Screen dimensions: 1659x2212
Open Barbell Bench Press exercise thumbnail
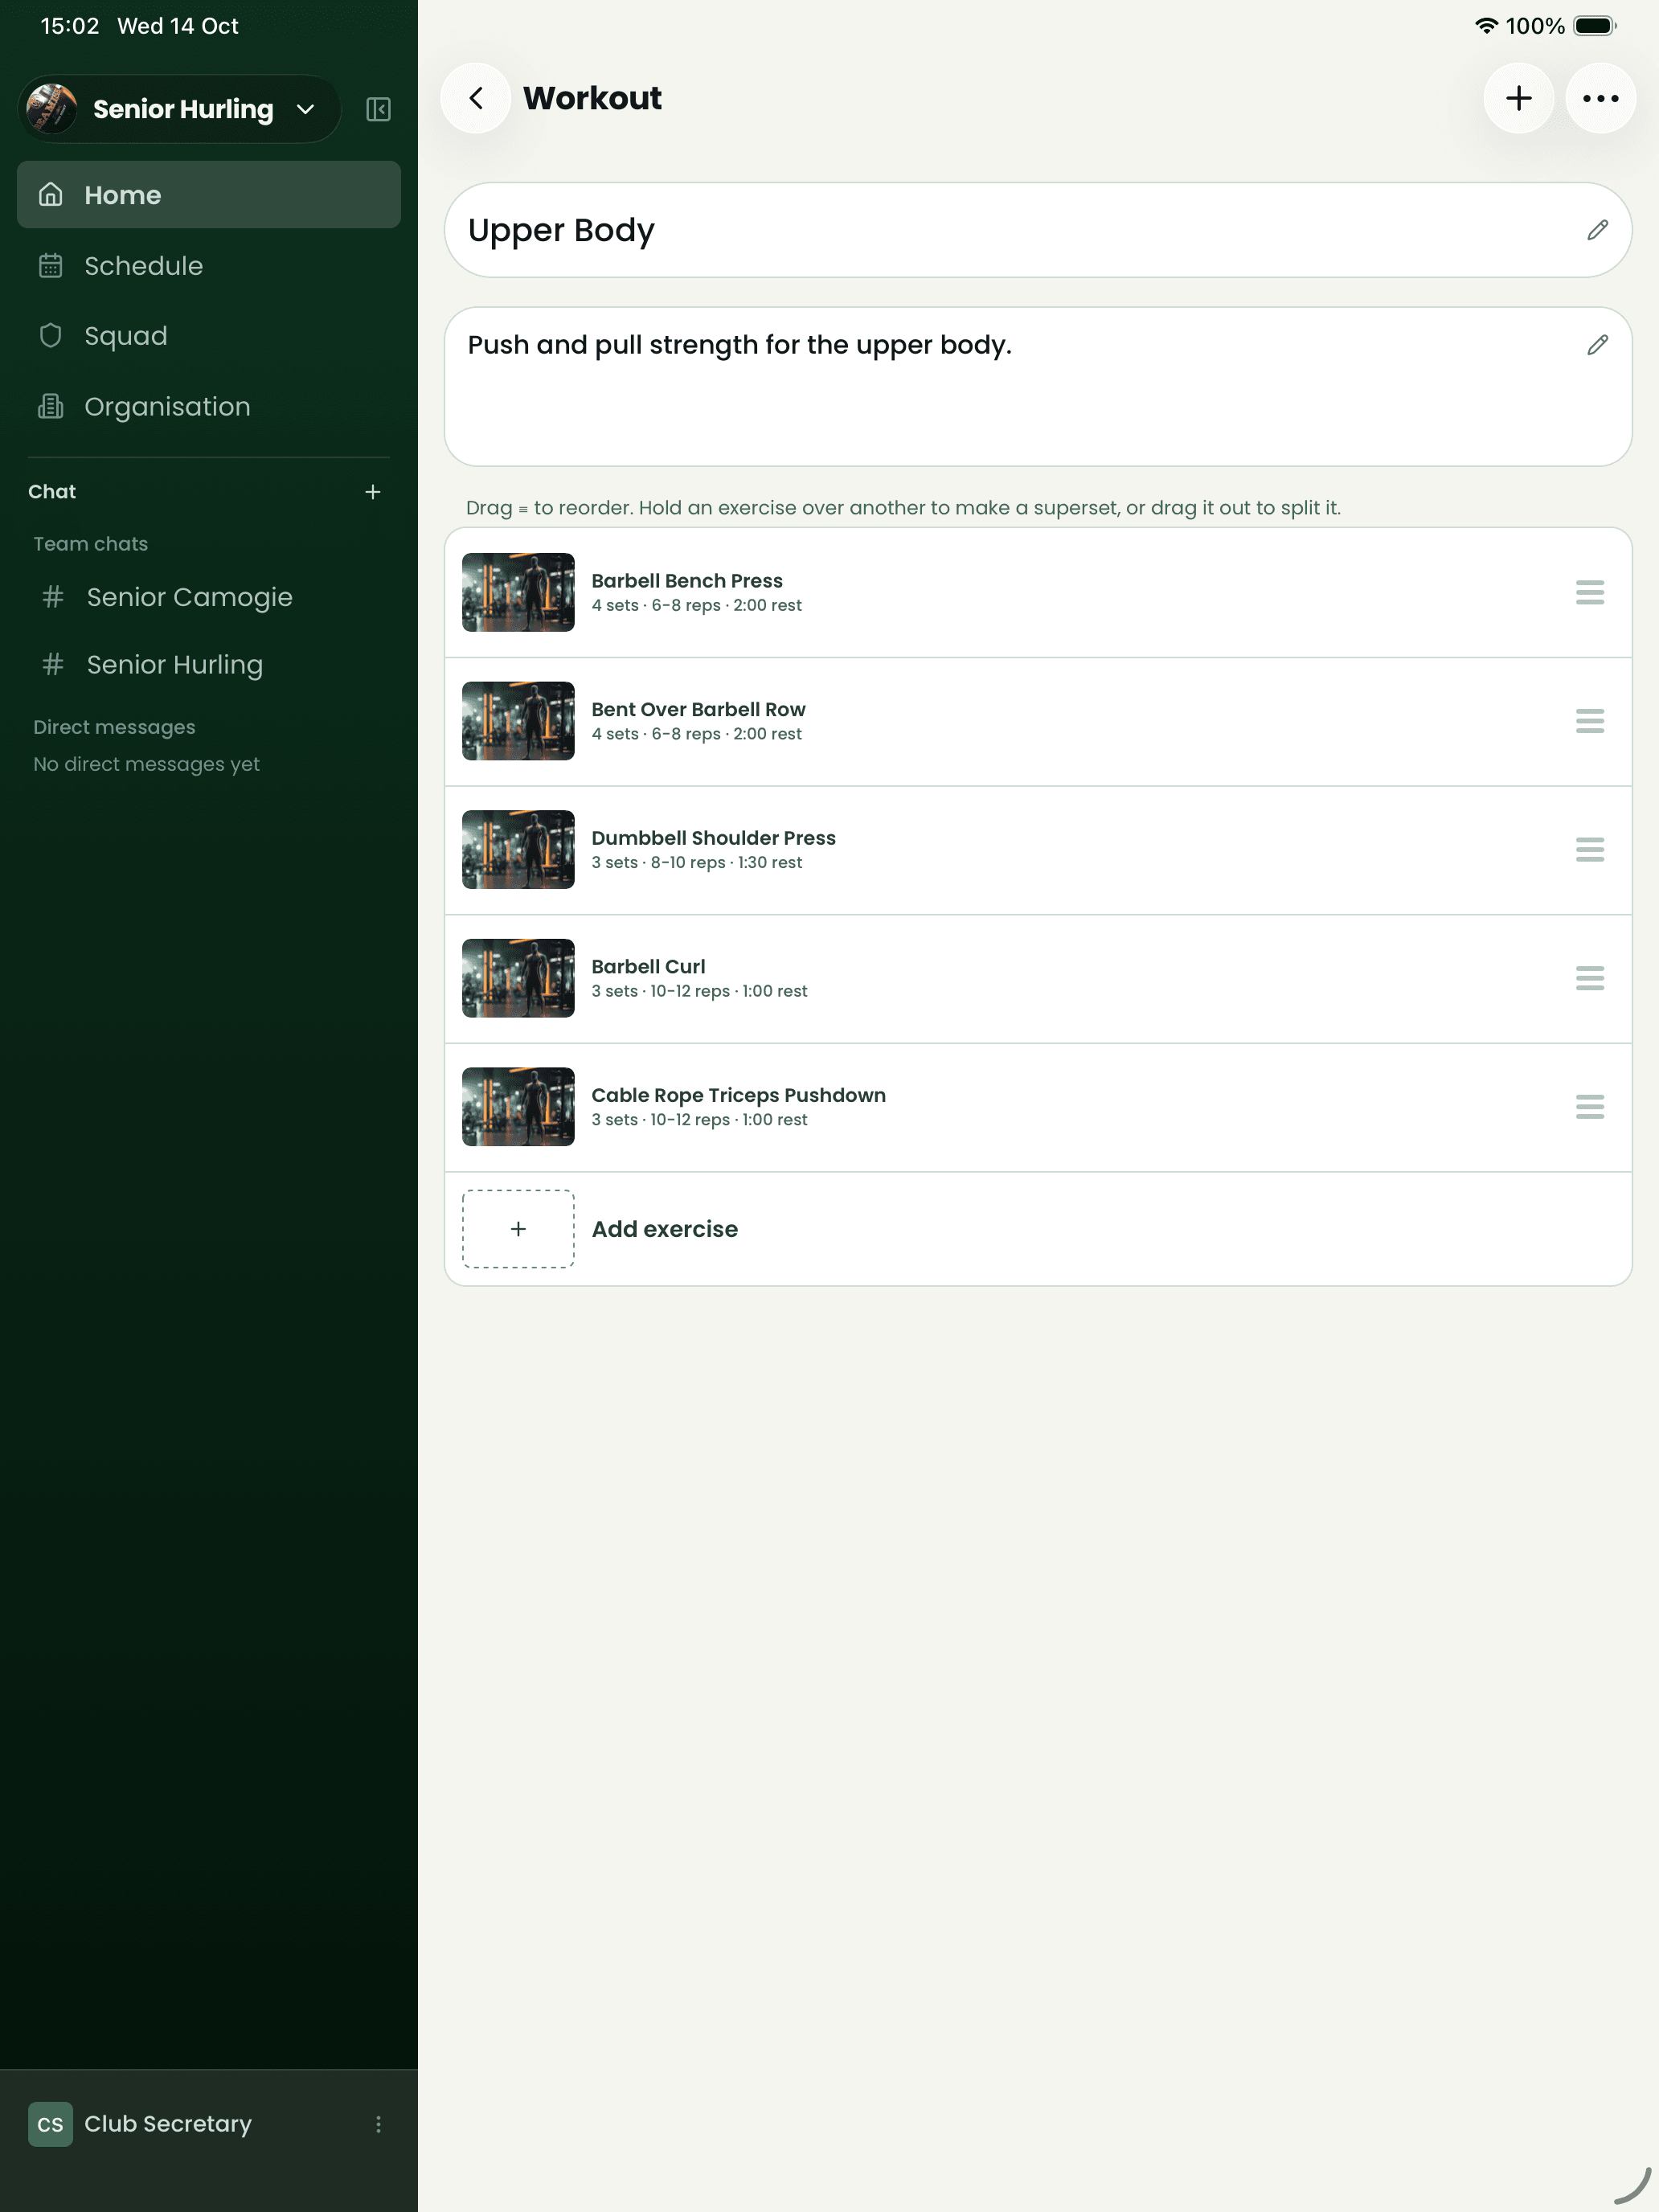point(518,592)
